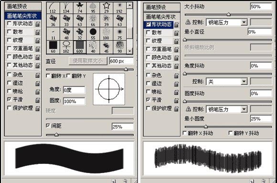Click the 最小圆度 slider handle
Viewport: 277px width, 183px height.
pos(206,127)
